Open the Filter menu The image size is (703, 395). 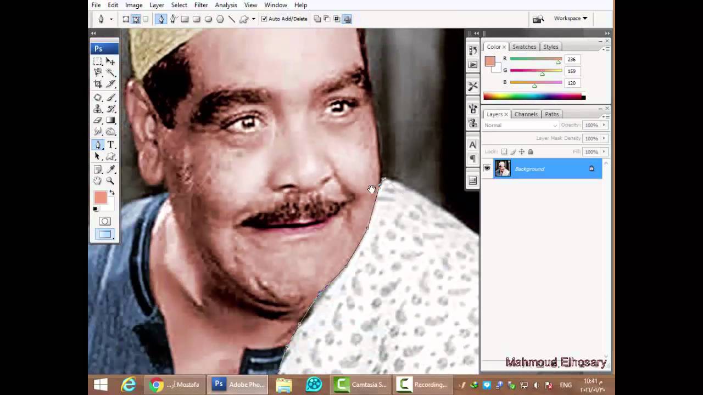coord(201,5)
